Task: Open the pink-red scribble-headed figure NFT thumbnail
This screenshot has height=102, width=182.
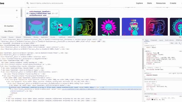Action: [157, 27]
